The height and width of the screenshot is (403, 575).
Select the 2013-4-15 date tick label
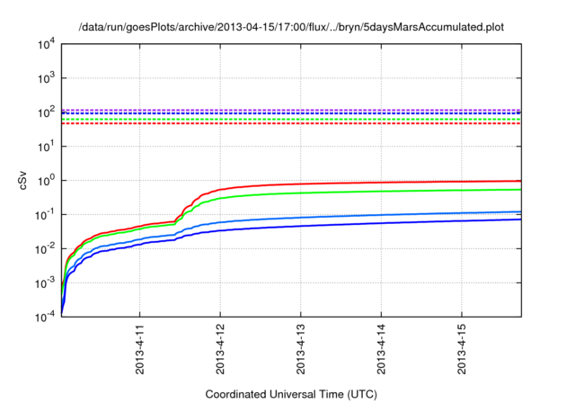click(x=462, y=349)
